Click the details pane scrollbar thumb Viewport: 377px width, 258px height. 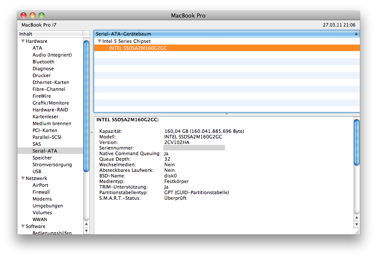click(357, 142)
